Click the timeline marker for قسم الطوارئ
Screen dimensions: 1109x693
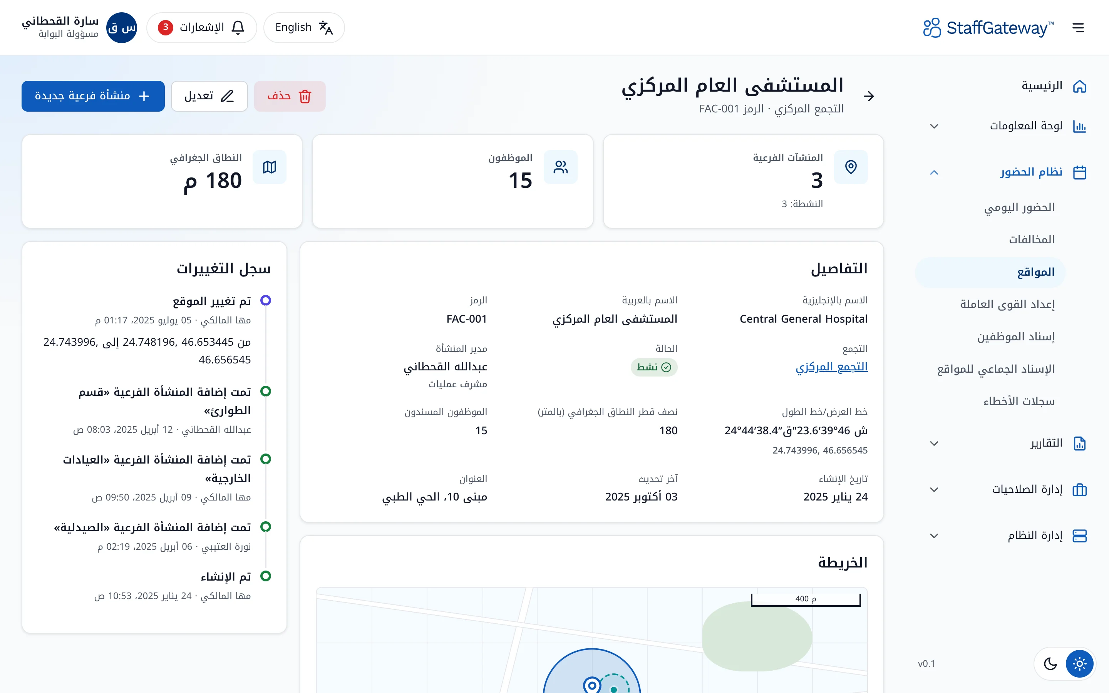pos(265,391)
